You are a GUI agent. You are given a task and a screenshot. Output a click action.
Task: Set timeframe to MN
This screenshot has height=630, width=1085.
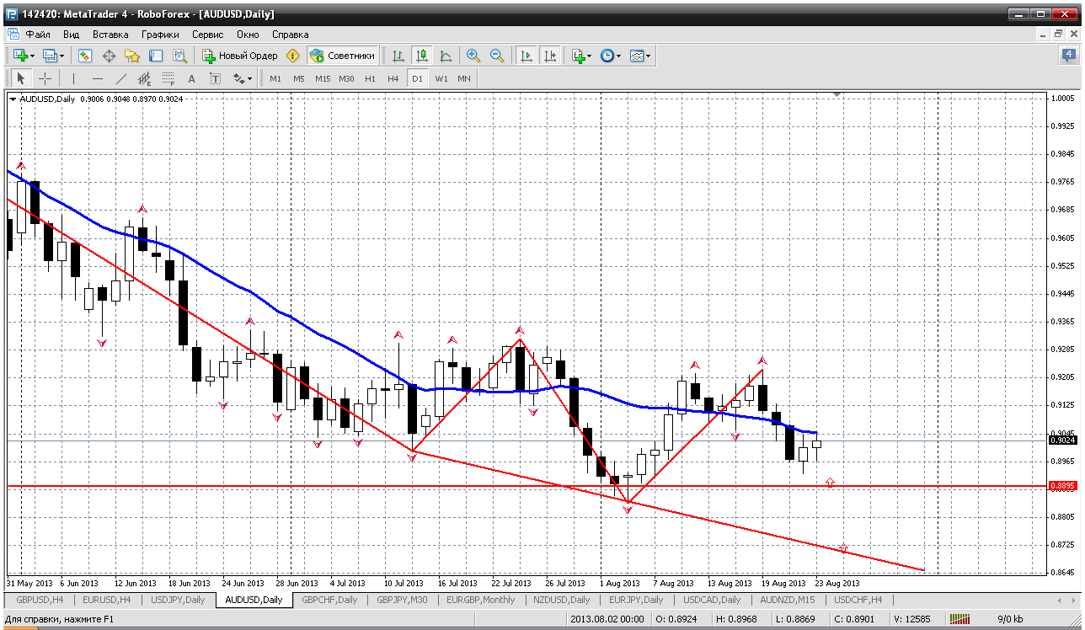[464, 78]
